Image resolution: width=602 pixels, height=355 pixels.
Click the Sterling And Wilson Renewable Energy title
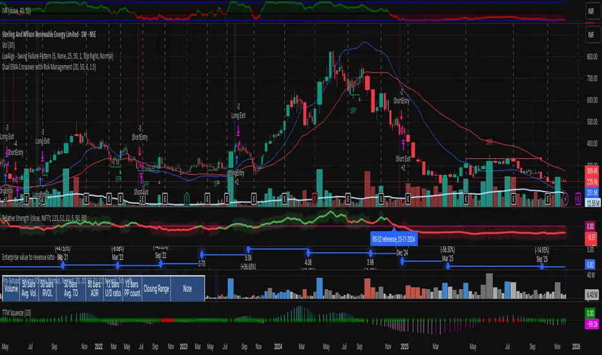point(48,35)
